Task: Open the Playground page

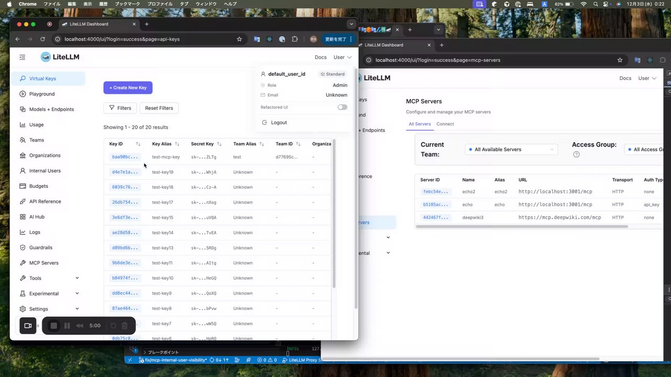Action: tap(49, 94)
